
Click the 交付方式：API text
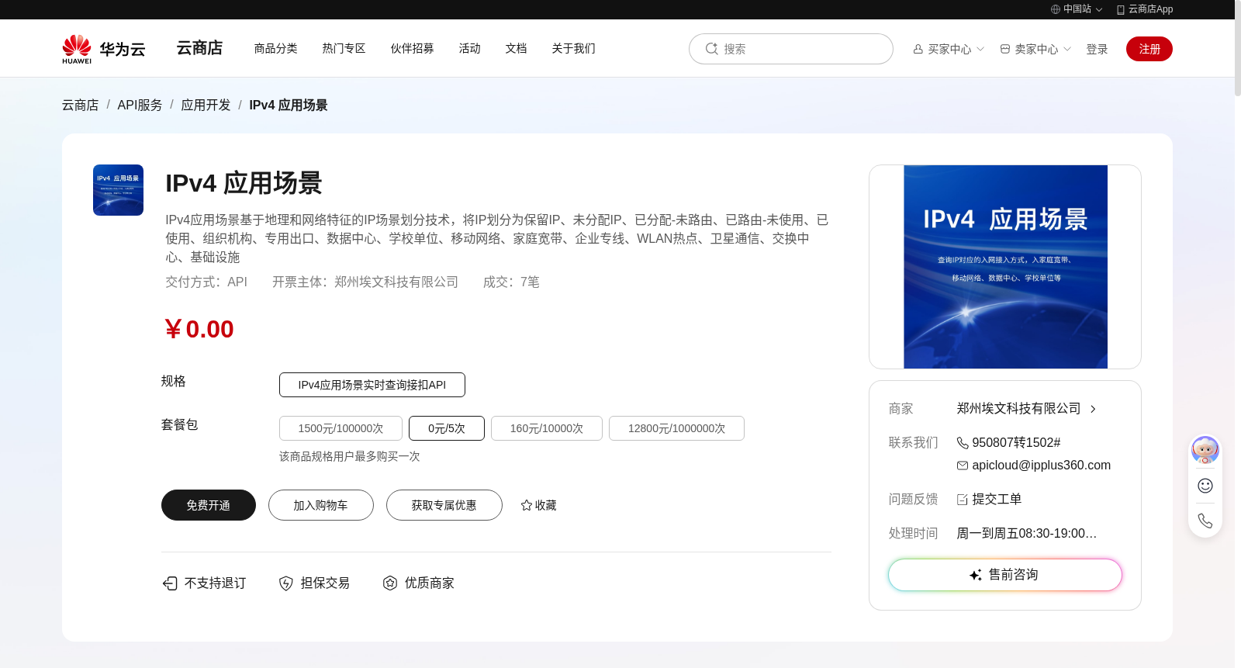point(206,282)
